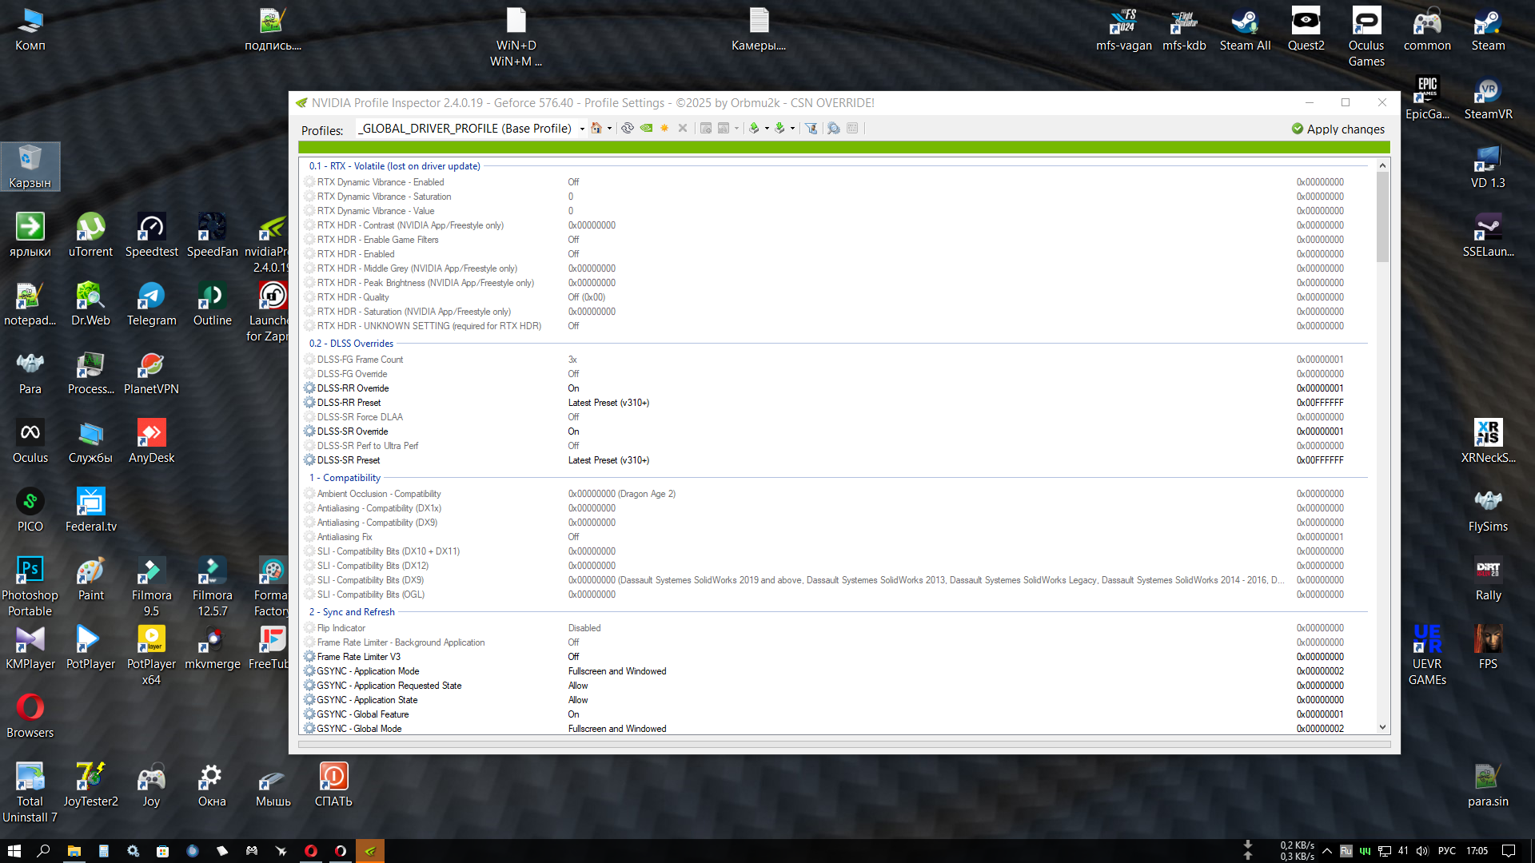Restore profile to NVIDIA defaults (green logo)
This screenshot has height=863, width=1535.
[646, 128]
